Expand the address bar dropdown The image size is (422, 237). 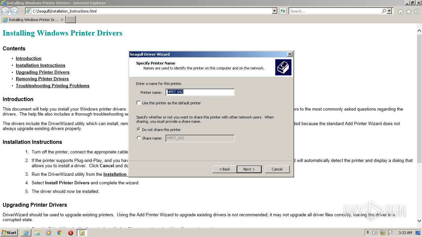[x=274, y=11]
